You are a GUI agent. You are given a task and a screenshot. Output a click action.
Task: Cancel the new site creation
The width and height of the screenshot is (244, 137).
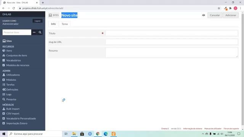[x=215, y=15]
